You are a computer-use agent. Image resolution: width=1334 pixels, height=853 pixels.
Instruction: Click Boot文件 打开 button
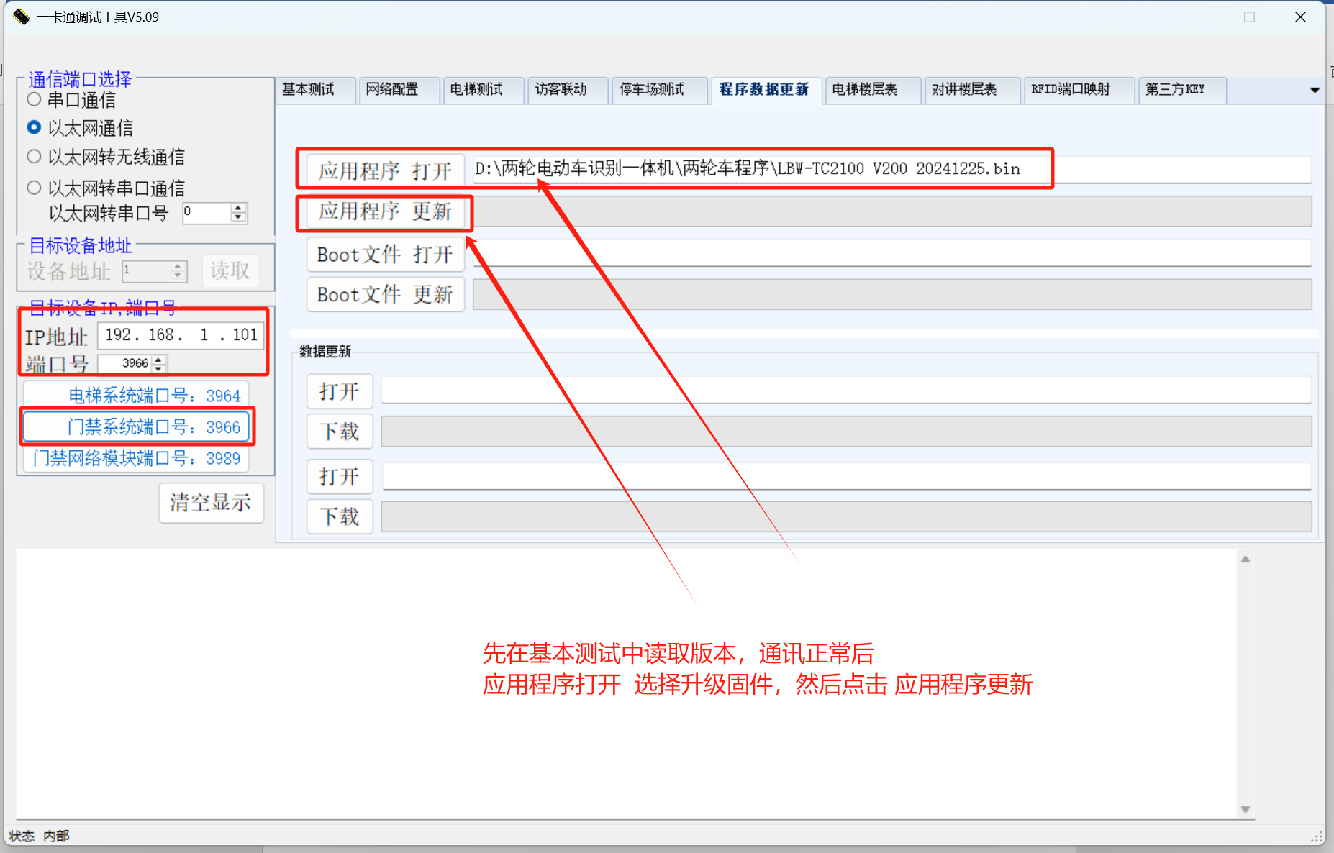click(x=385, y=255)
